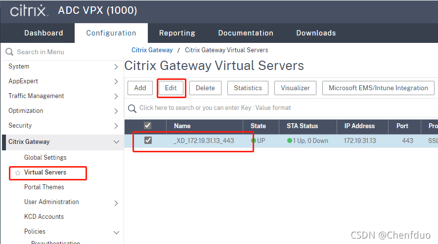Uncheck the _XD_172.19.31.13_443 row checkbox
The image size is (438, 244).
click(148, 140)
